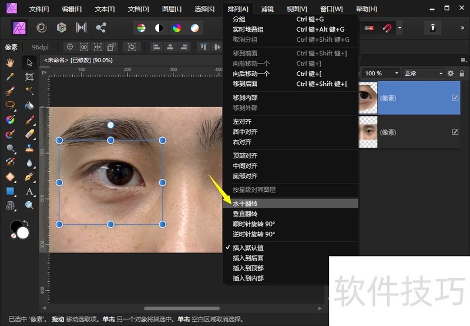Image resolution: width=470 pixels, height=326 pixels.
Task: Select the Mesh Warp tool
Action: 10,205
